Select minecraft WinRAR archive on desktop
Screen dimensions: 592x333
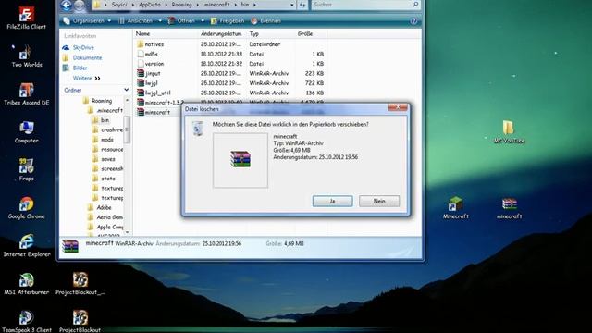(510, 207)
